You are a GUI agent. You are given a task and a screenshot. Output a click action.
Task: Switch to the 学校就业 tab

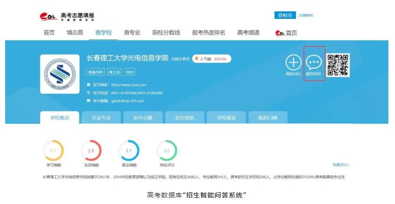point(226,118)
